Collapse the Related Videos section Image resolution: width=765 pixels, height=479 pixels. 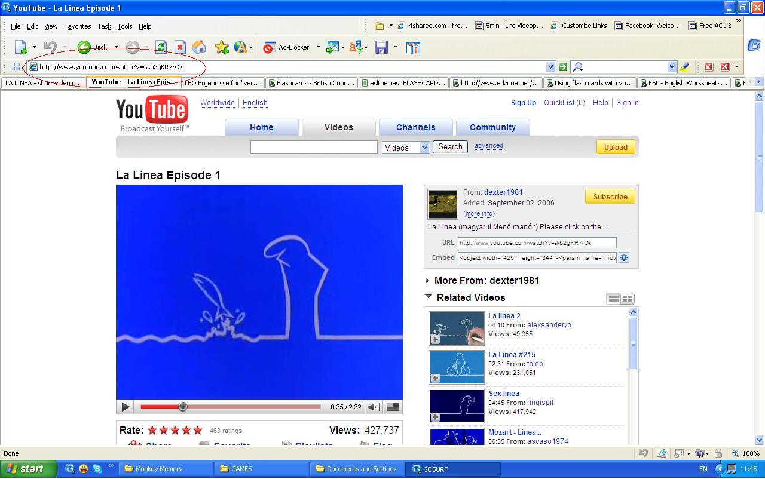point(428,296)
